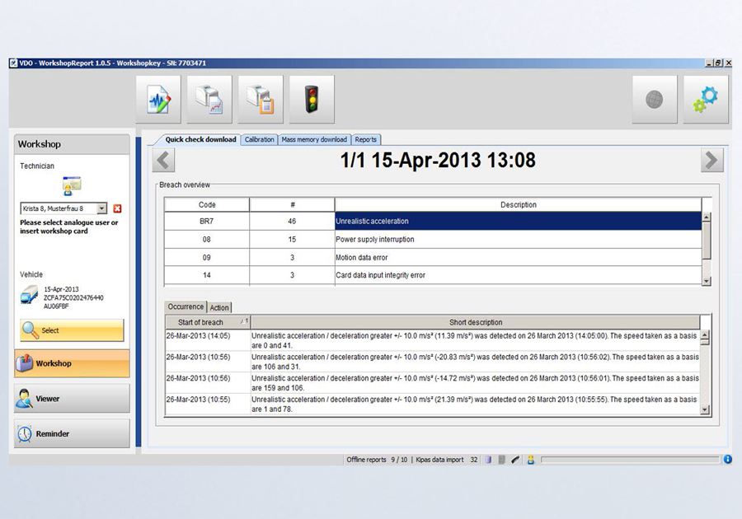
Task: Click description mentioning -20.83 m/s²
Action: click(475, 362)
